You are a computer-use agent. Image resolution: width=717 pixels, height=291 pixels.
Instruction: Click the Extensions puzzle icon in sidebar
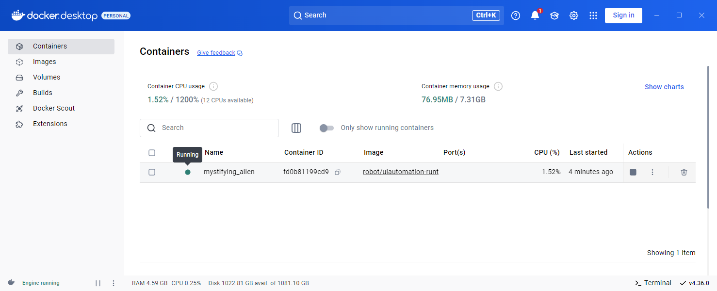pos(19,124)
